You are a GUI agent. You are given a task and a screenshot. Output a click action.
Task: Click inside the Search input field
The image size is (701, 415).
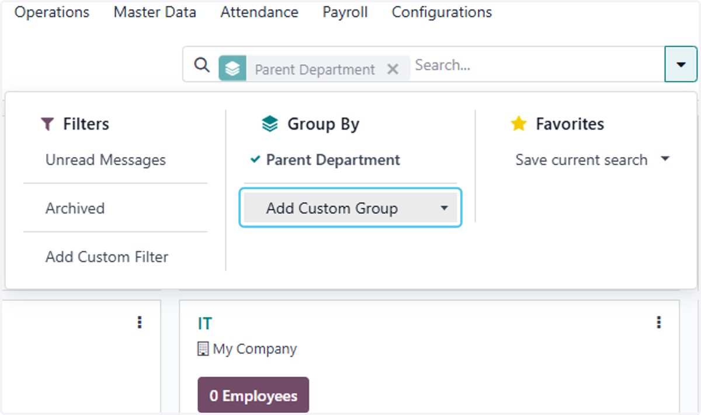(x=537, y=65)
